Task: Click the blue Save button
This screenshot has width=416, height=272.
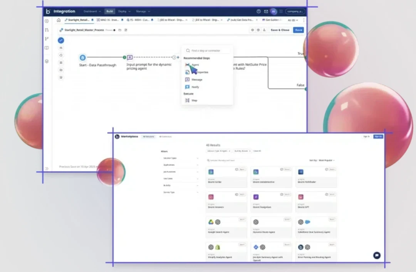Action: point(298,30)
